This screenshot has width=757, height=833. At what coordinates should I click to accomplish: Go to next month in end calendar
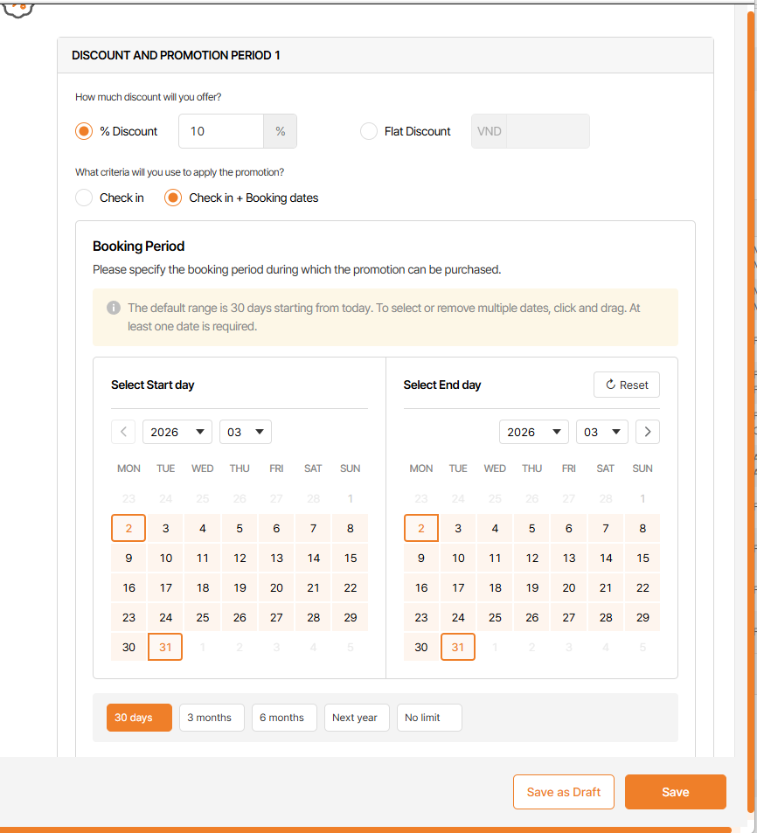(648, 432)
